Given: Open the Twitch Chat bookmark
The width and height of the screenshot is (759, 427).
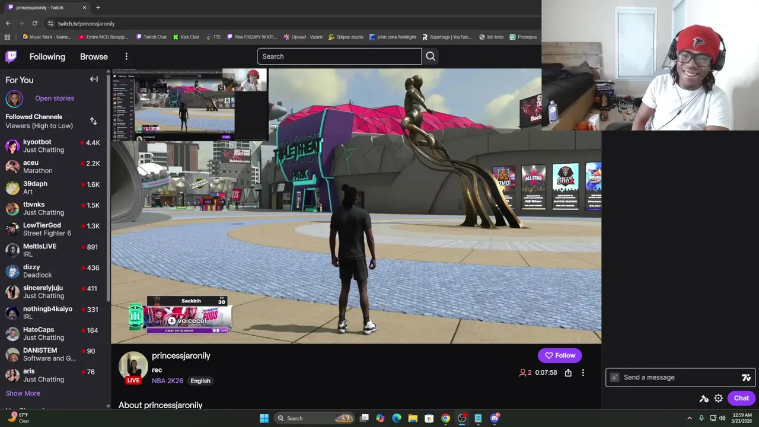Looking at the screenshot, I should (x=151, y=37).
